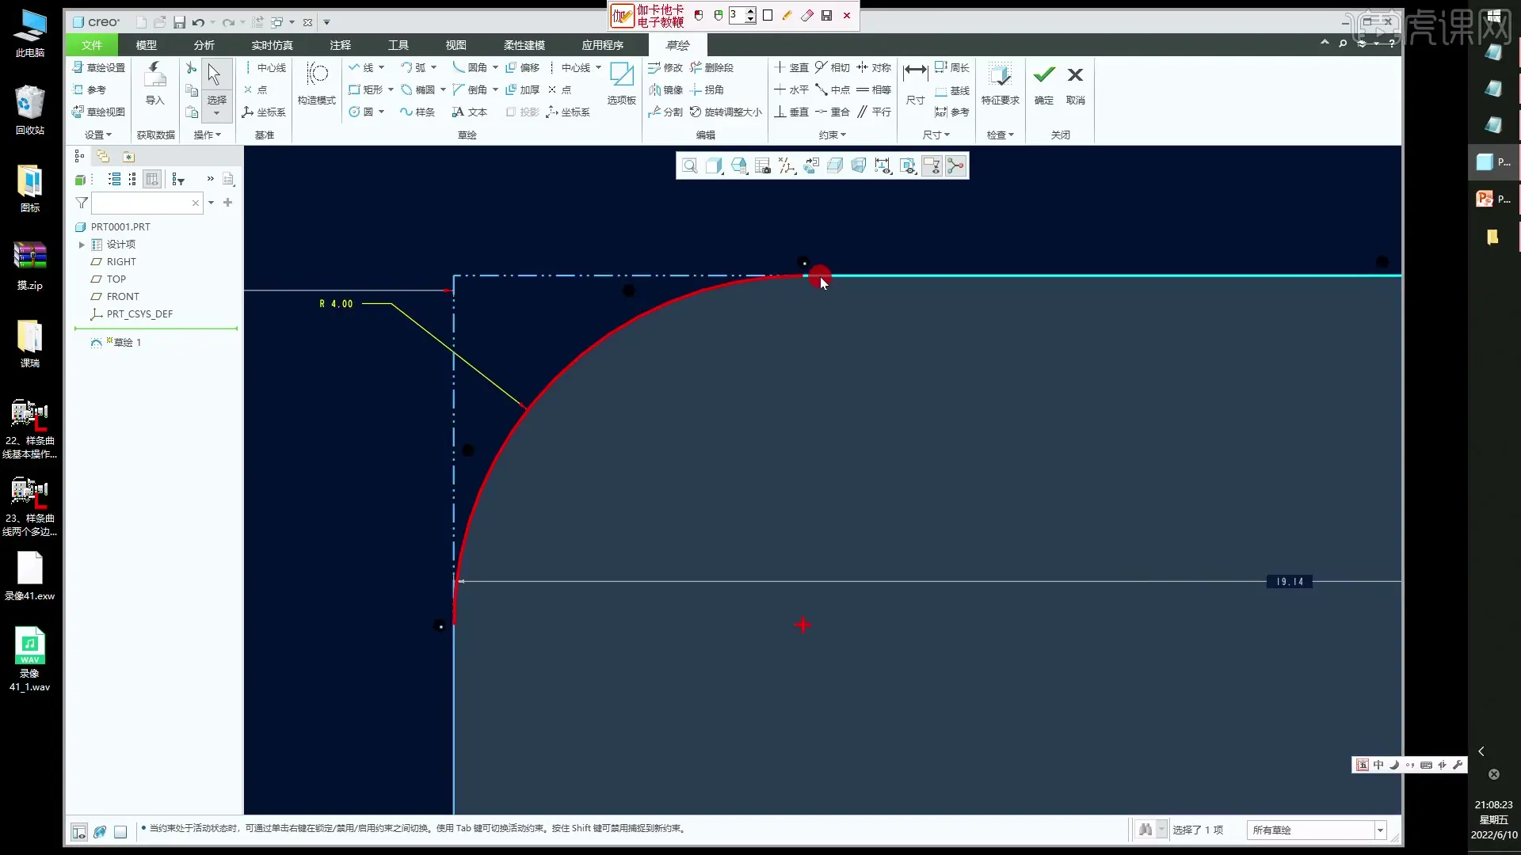
Task: Open the Rectangle (矩形) type dropdown arrow
Action: [x=391, y=89]
